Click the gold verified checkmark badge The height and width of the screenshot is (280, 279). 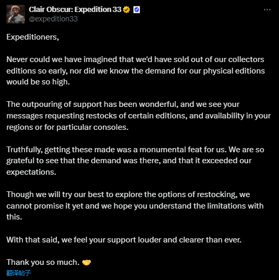[x=126, y=9]
